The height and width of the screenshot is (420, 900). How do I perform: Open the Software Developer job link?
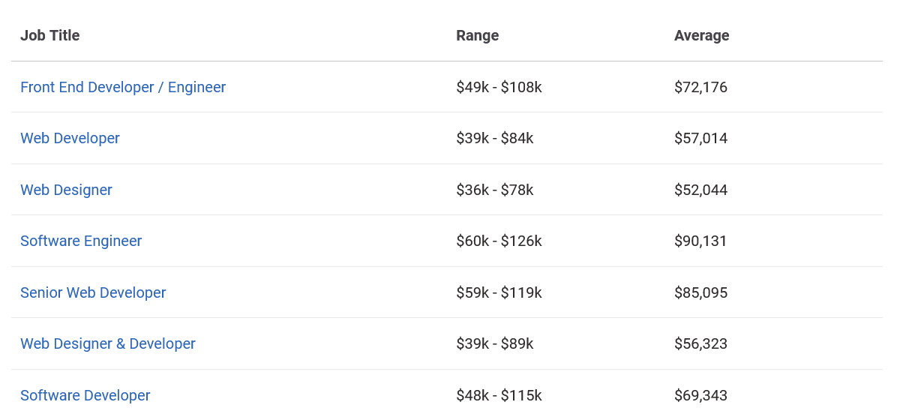pos(85,395)
